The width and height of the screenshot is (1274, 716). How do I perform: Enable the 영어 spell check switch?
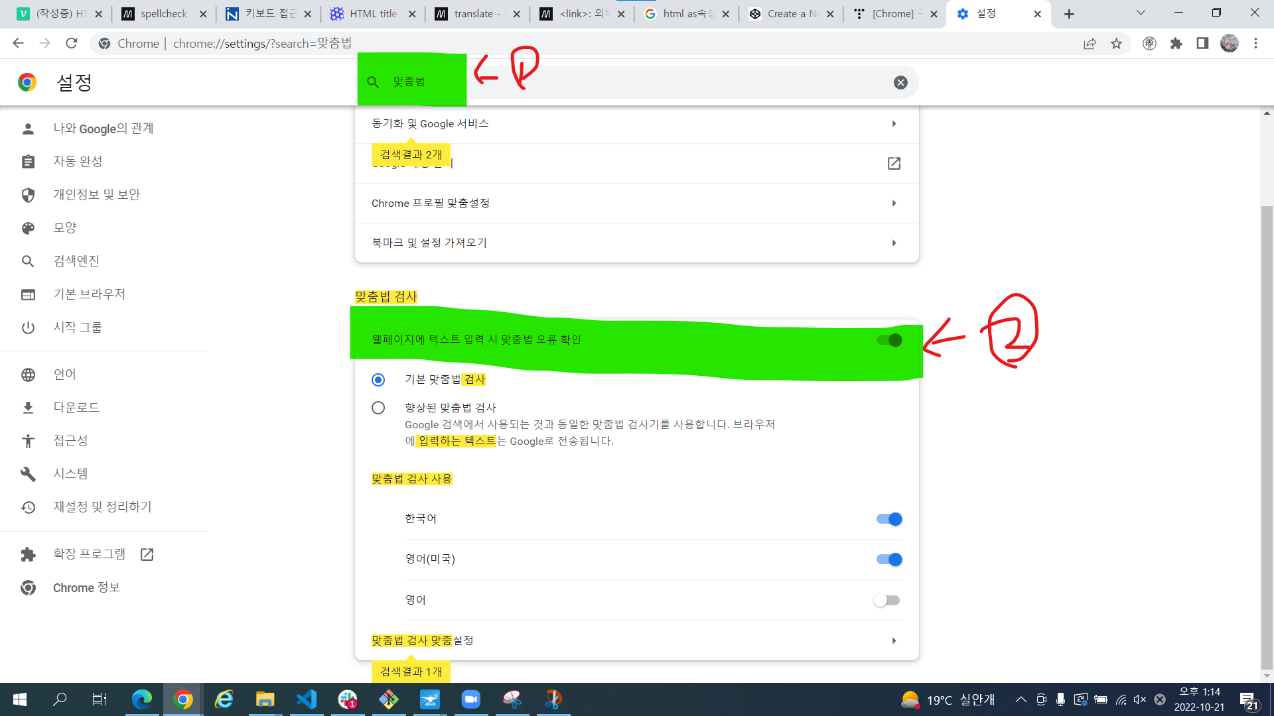point(886,601)
